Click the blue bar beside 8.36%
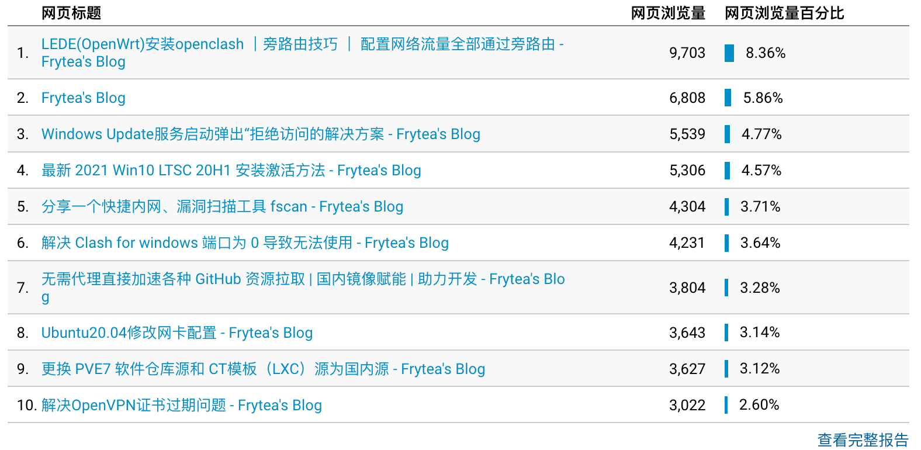Image resolution: width=921 pixels, height=450 pixels. tap(729, 53)
